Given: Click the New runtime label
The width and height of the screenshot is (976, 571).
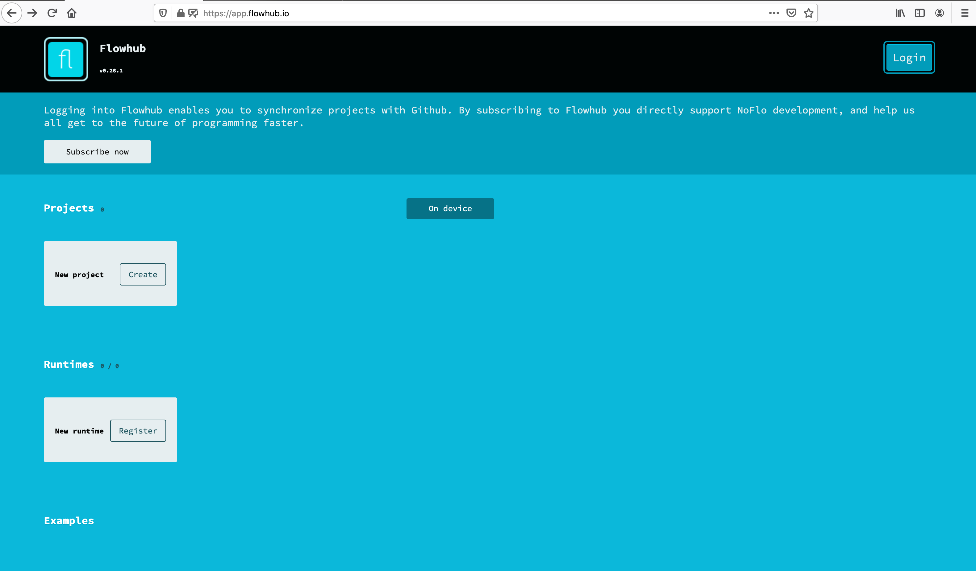Looking at the screenshot, I should coord(79,431).
